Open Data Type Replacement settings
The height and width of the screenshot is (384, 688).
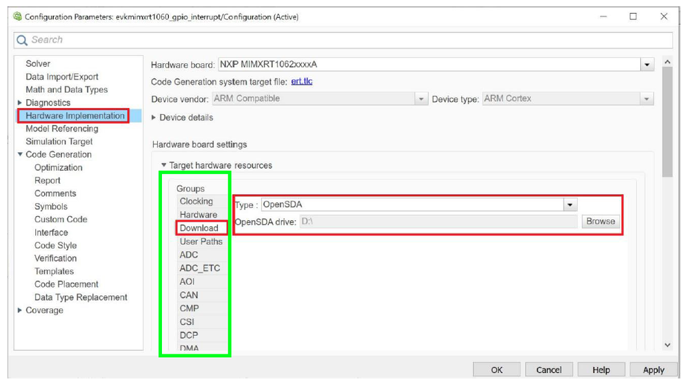81,297
